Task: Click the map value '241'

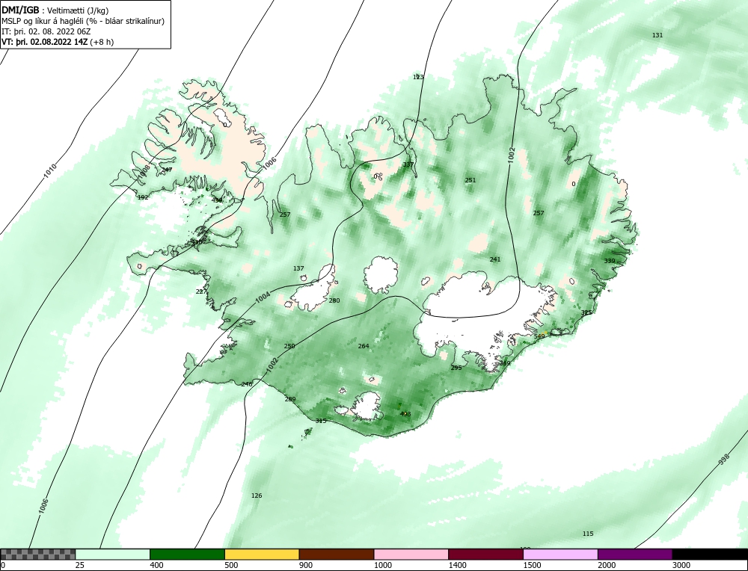Action: 495,259
